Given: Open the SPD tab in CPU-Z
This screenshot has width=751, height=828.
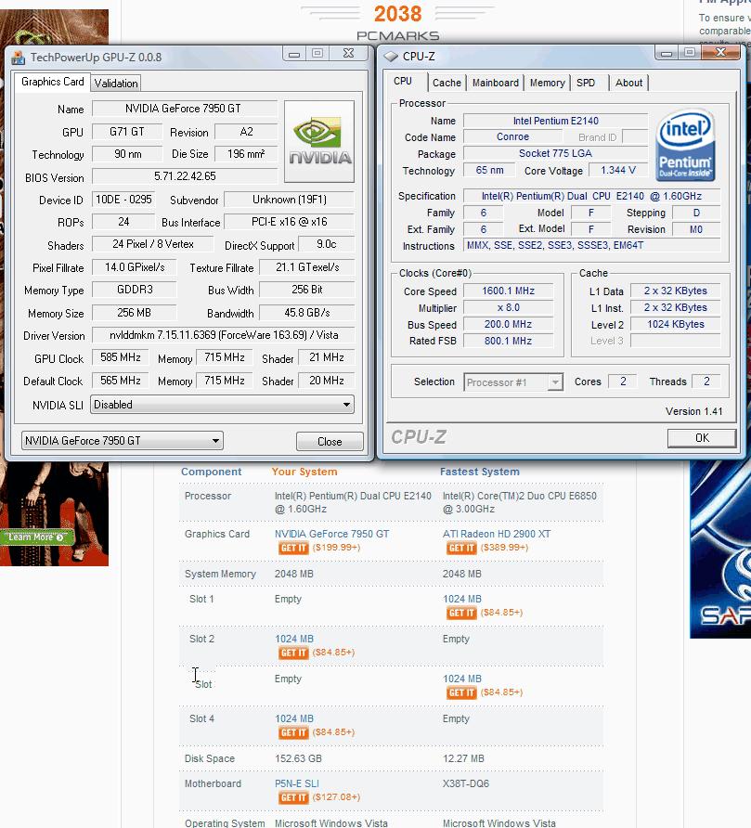Looking at the screenshot, I should point(586,83).
